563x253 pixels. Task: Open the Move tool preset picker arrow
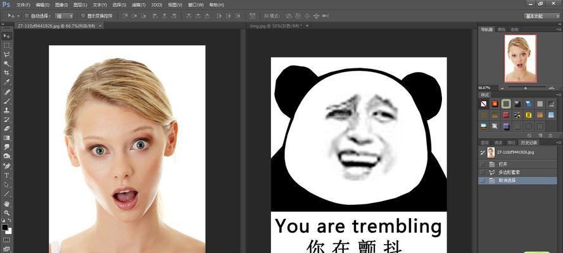[x=18, y=16]
